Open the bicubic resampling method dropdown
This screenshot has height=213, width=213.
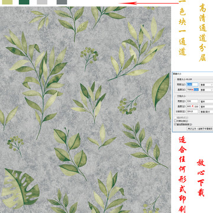coord(200,128)
